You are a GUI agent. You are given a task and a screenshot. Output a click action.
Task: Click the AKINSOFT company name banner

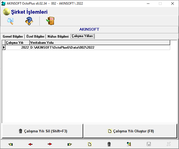pos(89,29)
